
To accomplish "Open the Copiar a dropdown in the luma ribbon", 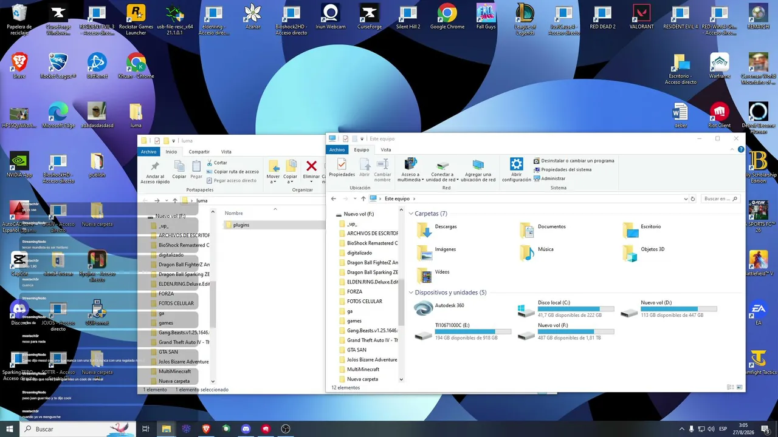I will 291,171.
